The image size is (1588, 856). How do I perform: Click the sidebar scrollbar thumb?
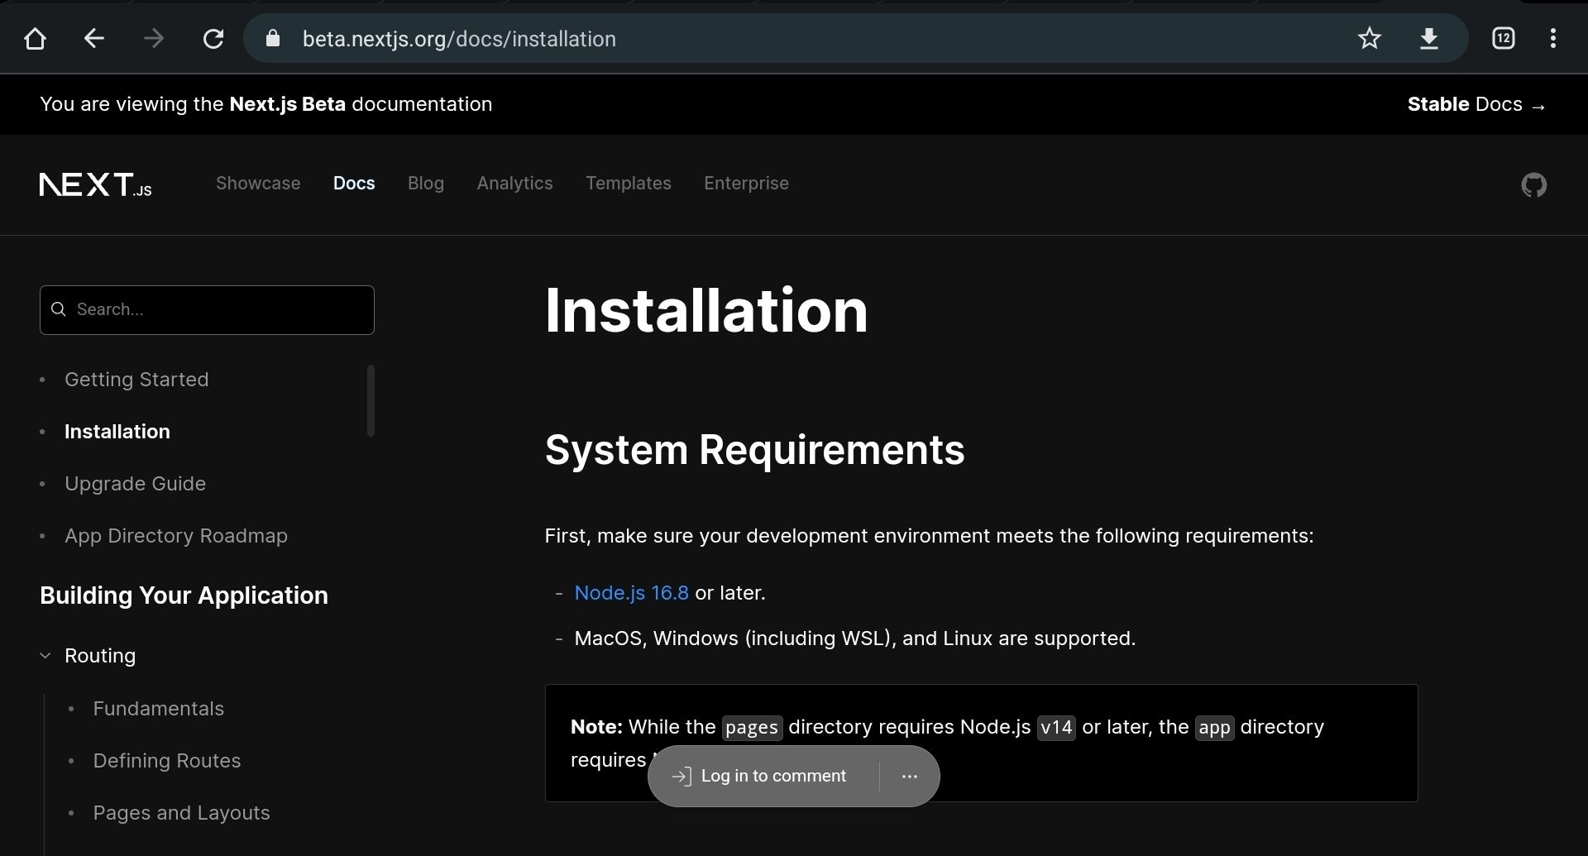[x=371, y=400]
